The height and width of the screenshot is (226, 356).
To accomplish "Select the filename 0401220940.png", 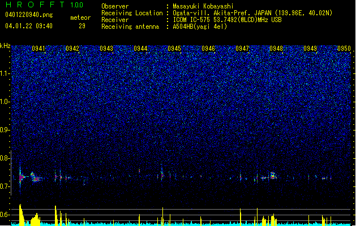I will [x=29, y=15].
